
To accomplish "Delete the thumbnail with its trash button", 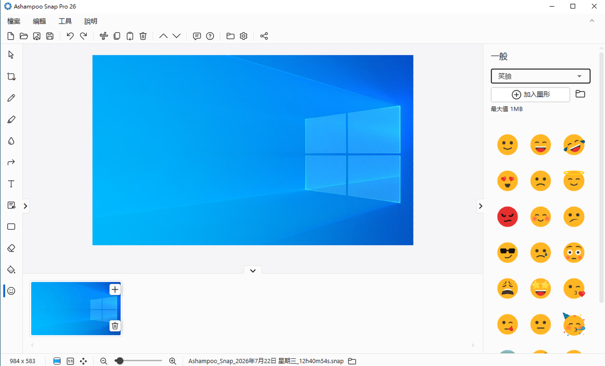I will coord(115,326).
